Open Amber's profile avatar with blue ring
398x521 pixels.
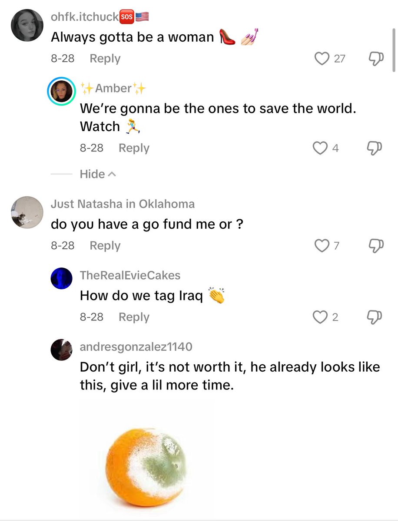pos(62,92)
